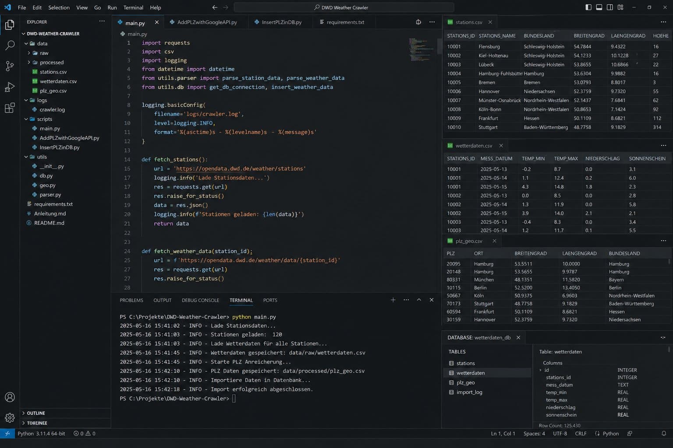Click the DWD Weather Crawler command center
Image resolution: width=673 pixels, height=448 pixels.
tap(344, 7)
